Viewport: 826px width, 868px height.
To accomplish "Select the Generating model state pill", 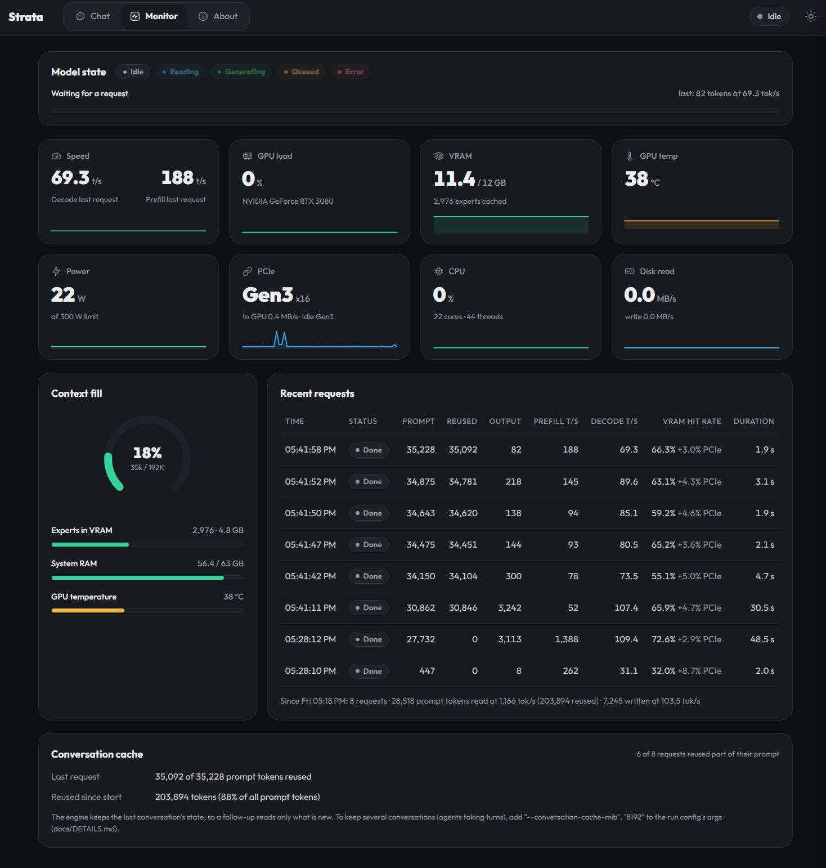I will (x=241, y=71).
